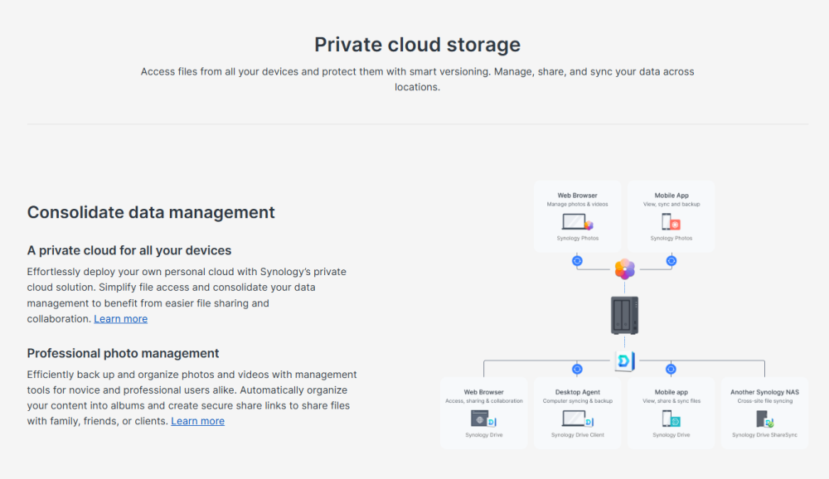This screenshot has height=479, width=829.
Task: Click 'Another Synology NAS' card title
Action: pos(764,392)
